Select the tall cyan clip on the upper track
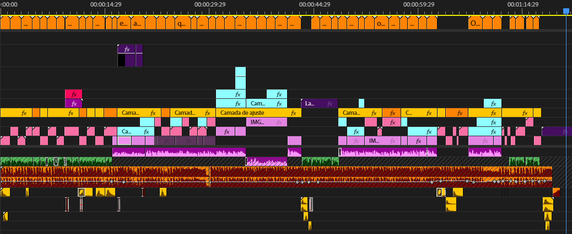This screenshot has height=234, width=572. coord(240,78)
